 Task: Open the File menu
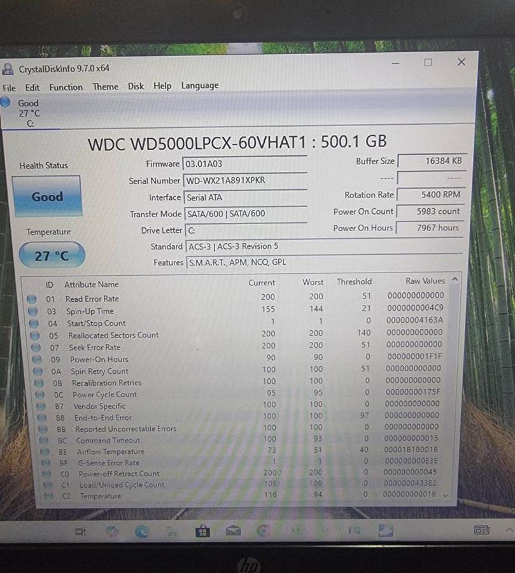point(9,88)
